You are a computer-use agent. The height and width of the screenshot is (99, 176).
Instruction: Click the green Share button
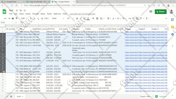click(x=161, y=12)
